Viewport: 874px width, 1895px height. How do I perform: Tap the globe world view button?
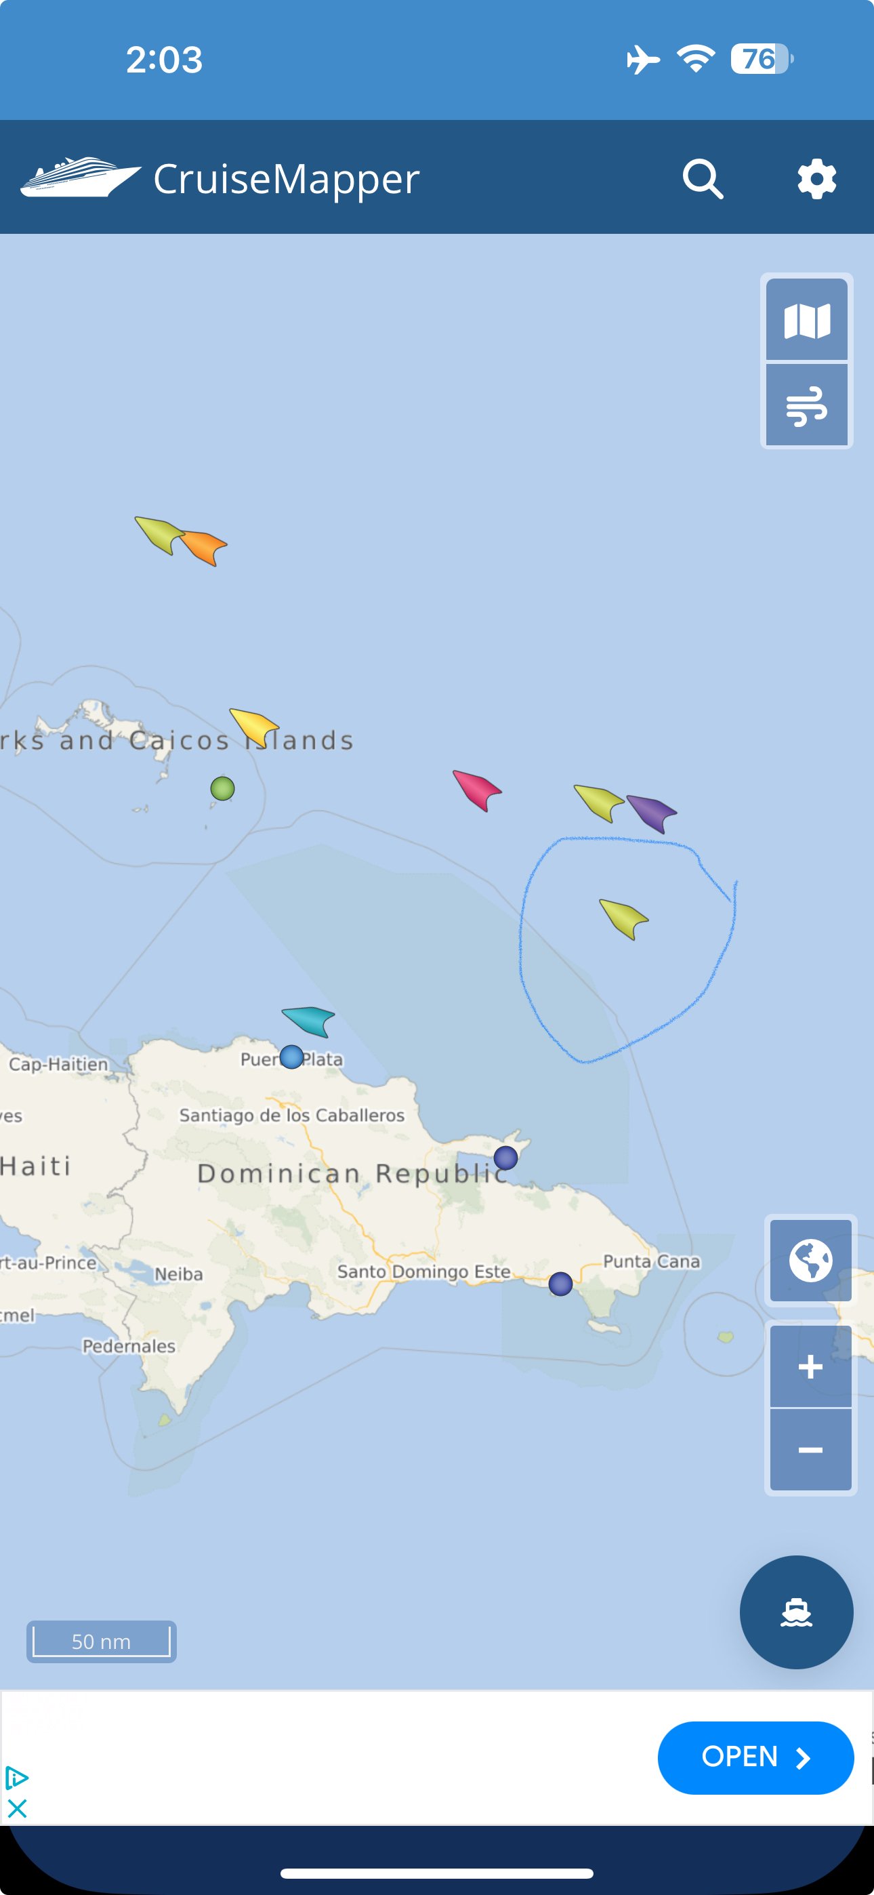tap(810, 1260)
